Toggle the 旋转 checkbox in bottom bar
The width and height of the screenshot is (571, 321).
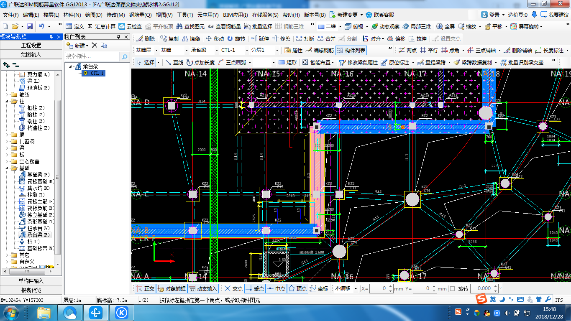pyautogui.click(x=453, y=288)
